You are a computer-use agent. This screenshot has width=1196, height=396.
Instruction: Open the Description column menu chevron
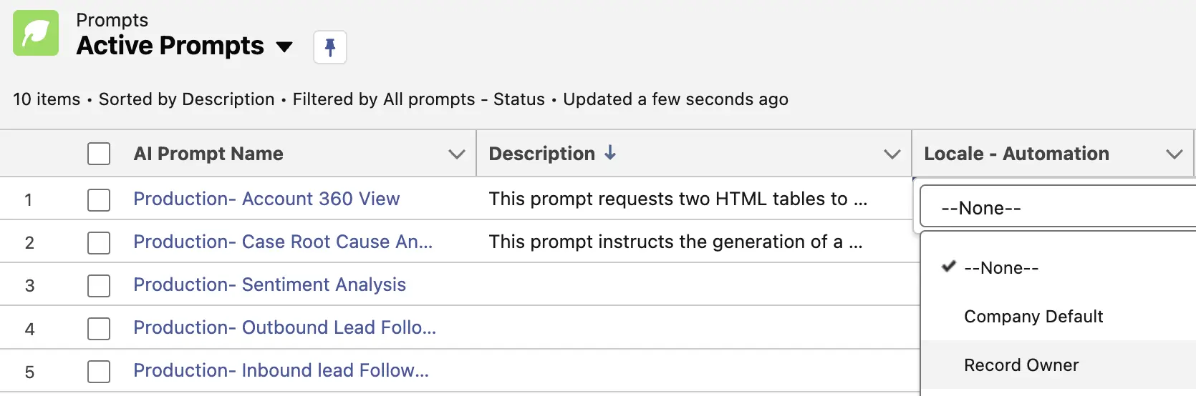pos(892,154)
